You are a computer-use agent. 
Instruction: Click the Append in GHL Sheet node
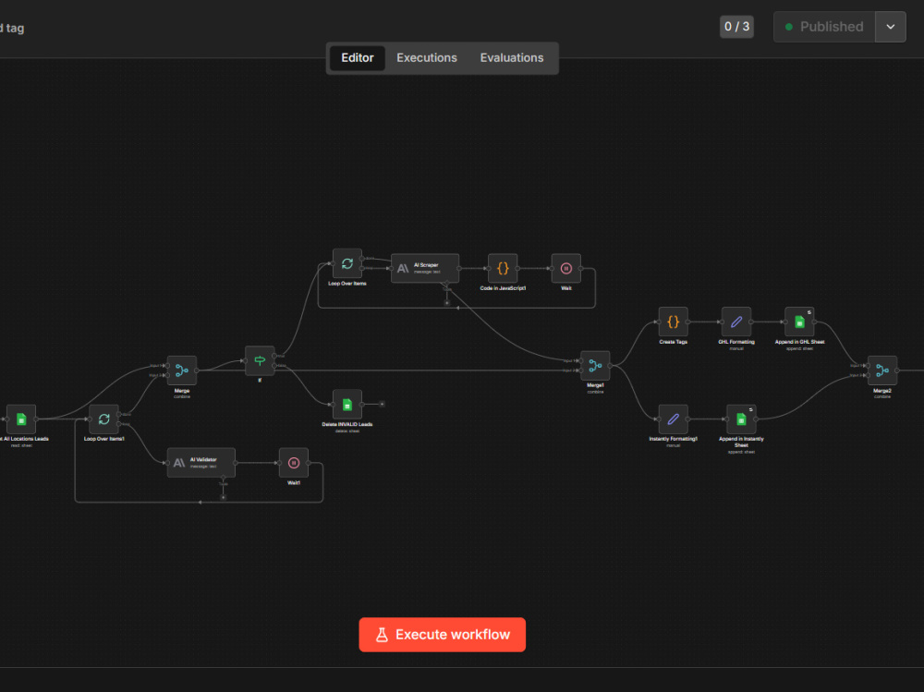(799, 322)
